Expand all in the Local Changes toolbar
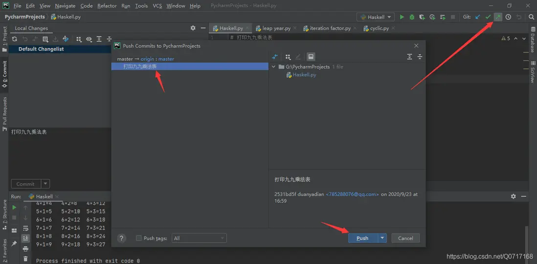This screenshot has width=537, height=264. point(99,39)
